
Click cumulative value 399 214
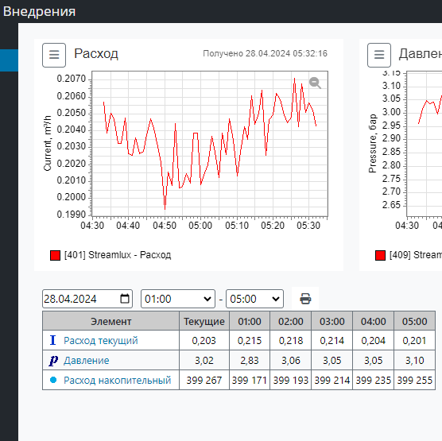click(x=331, y=381)
